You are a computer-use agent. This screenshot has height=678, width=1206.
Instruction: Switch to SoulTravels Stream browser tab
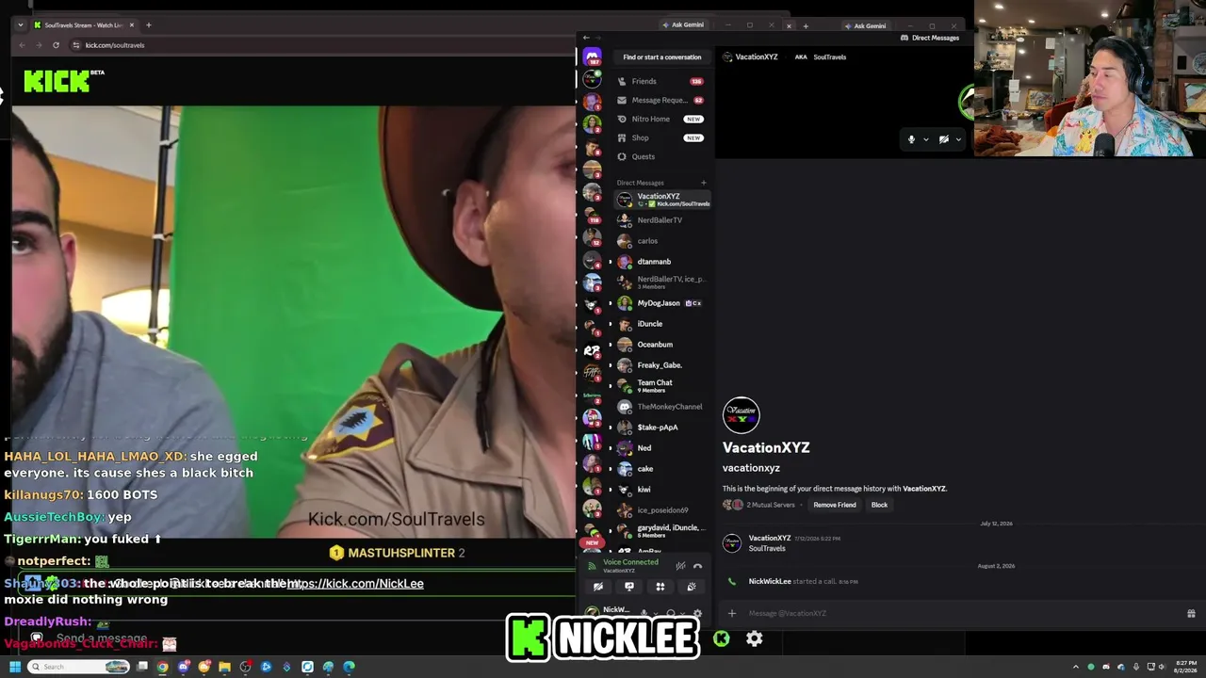84,25
